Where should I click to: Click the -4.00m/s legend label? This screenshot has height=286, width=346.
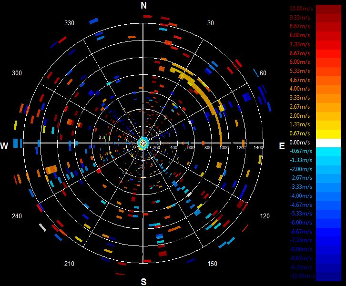[301, 196]
